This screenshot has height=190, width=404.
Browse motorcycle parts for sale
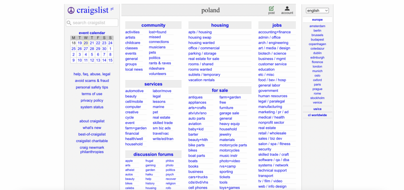233,145
